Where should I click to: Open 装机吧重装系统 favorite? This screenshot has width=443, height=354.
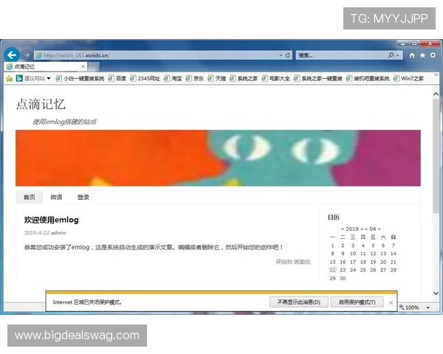tap(368, 78)
